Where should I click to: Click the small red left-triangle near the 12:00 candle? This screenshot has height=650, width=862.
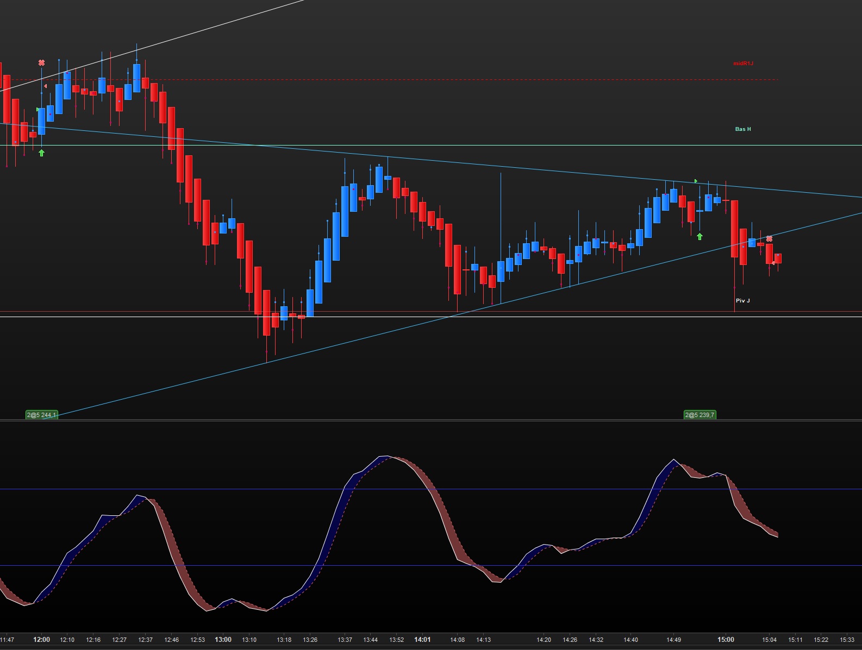pos(45,86)
